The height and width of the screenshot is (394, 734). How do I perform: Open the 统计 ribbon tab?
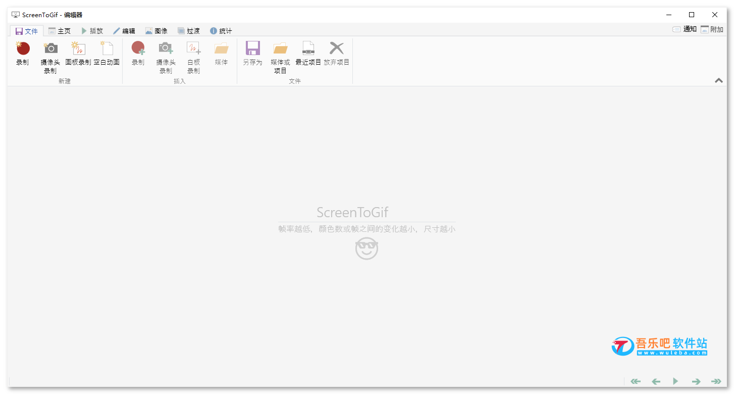221,31
